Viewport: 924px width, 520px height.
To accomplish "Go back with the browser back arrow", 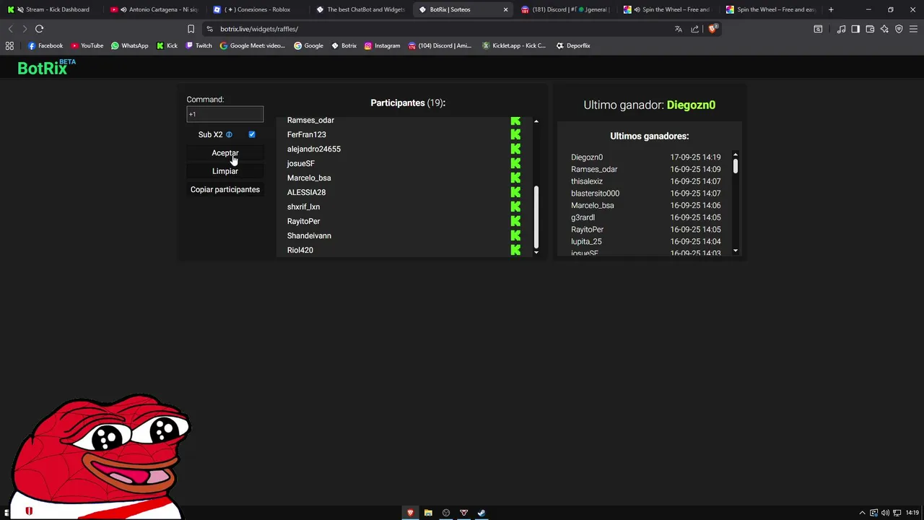I will pyautogui.click(x=10, y=29).
